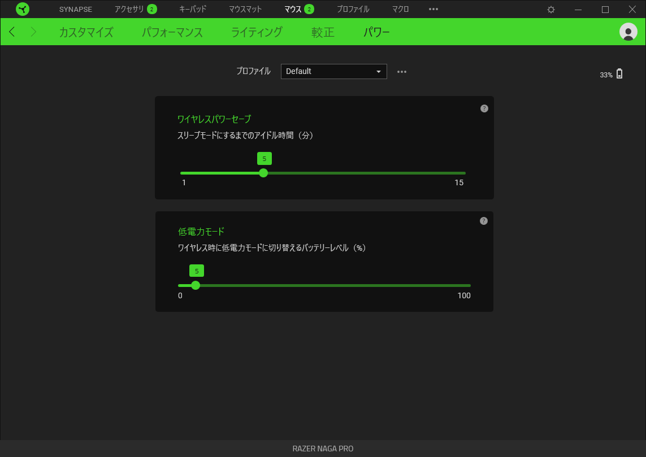Expand the Default profile dropdown
Viewport: 646px width, 457px height.
[333, 71]
